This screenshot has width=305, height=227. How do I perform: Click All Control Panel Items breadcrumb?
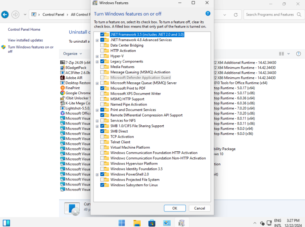point(80,15)
